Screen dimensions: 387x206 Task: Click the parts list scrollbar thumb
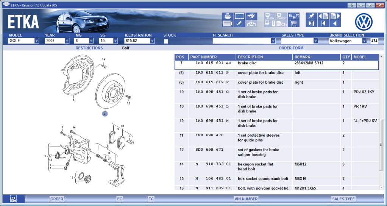pyautogui.click(x=381, y=145)
